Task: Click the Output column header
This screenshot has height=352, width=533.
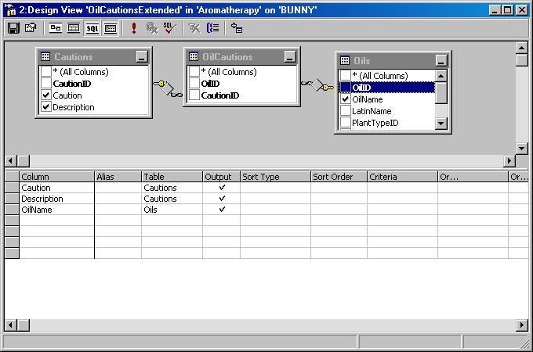Action: coord(221,177)
